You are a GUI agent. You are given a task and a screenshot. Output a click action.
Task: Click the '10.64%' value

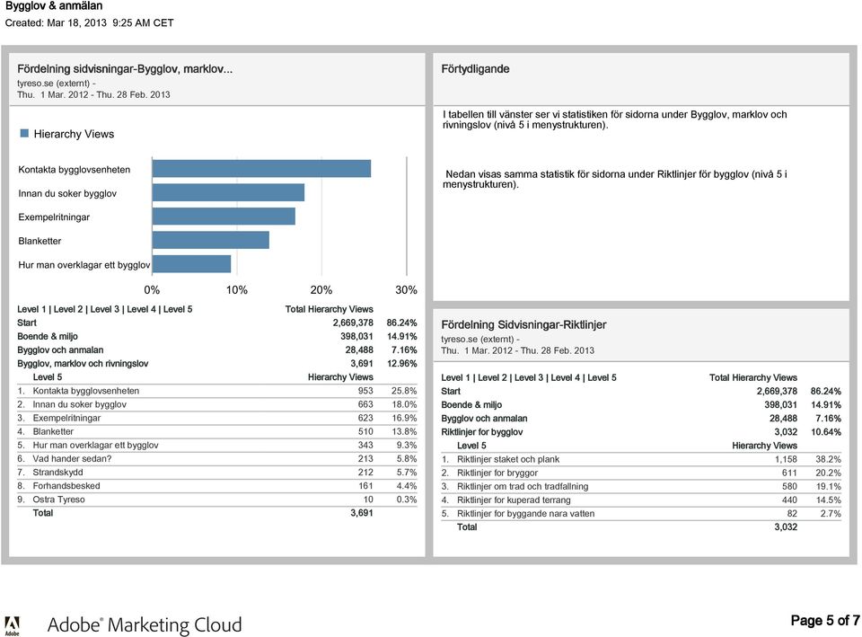[826, 432]
